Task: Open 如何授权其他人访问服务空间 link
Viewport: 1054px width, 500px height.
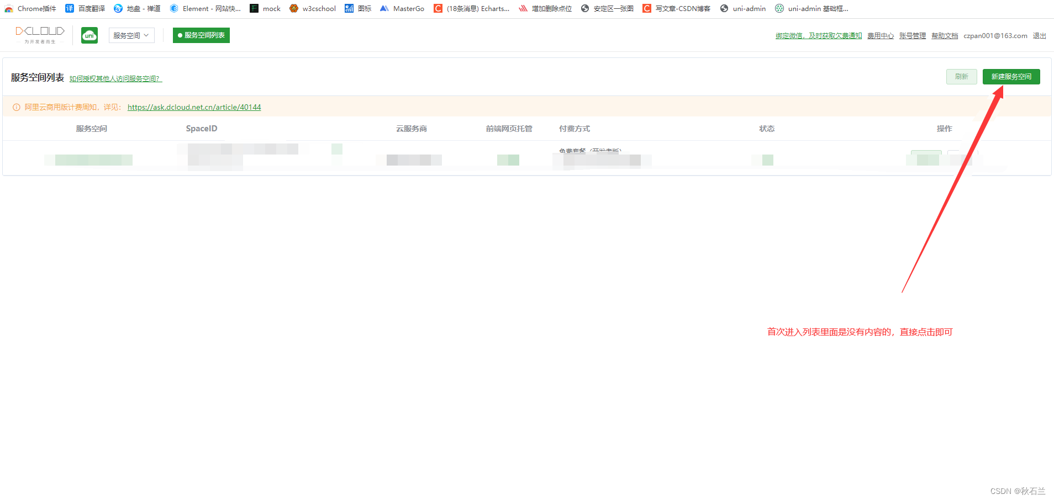Action: 115,79
